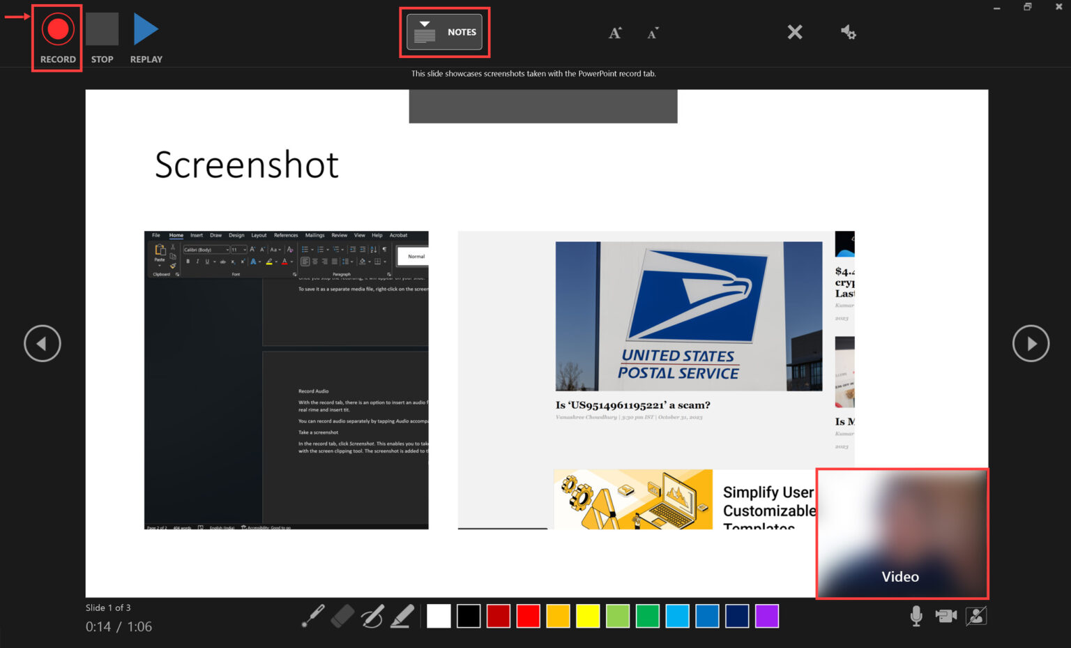1071x648 pixels.
Task: Select the purple ink swatch
Action: (x=767, y=616)
